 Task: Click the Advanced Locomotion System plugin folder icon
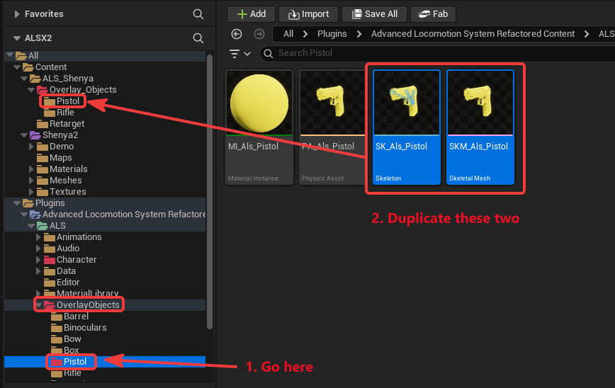[35, 215]
